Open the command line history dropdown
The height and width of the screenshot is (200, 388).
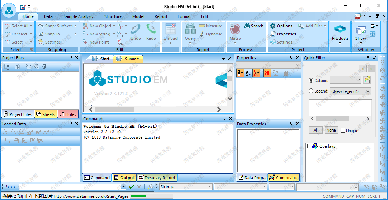pos(124,187)
